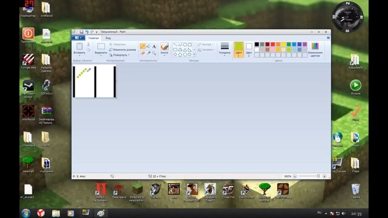Select the Eraser tool
Image resolution: width=388 pixels, height=218 pixels.
pos(142,53)
